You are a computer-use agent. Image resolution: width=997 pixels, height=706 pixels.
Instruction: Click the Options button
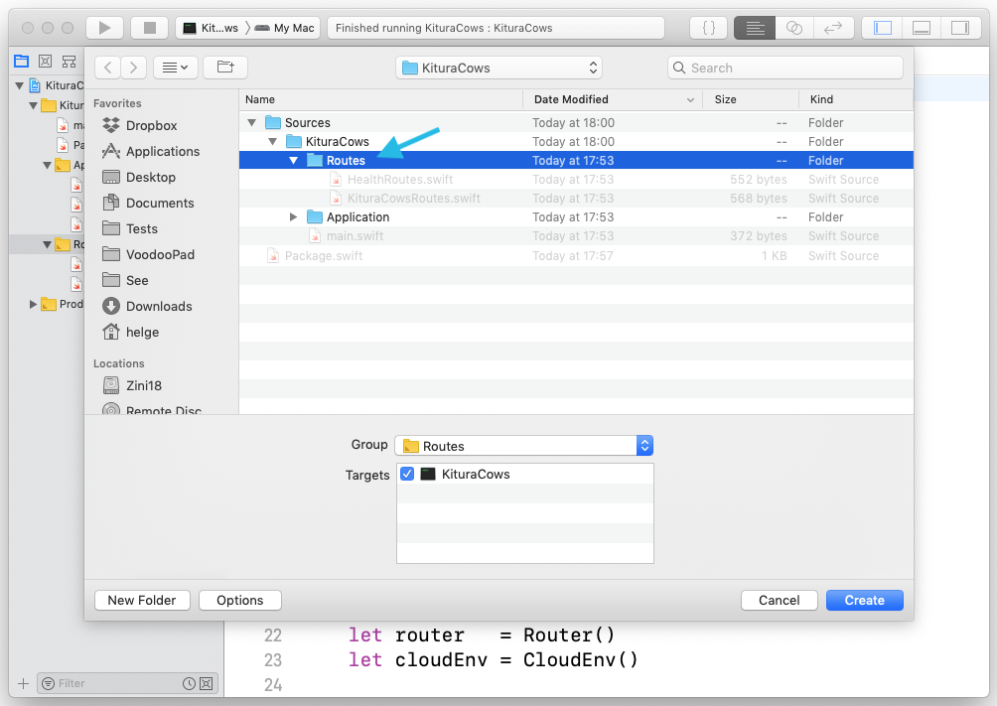point(239,600)
